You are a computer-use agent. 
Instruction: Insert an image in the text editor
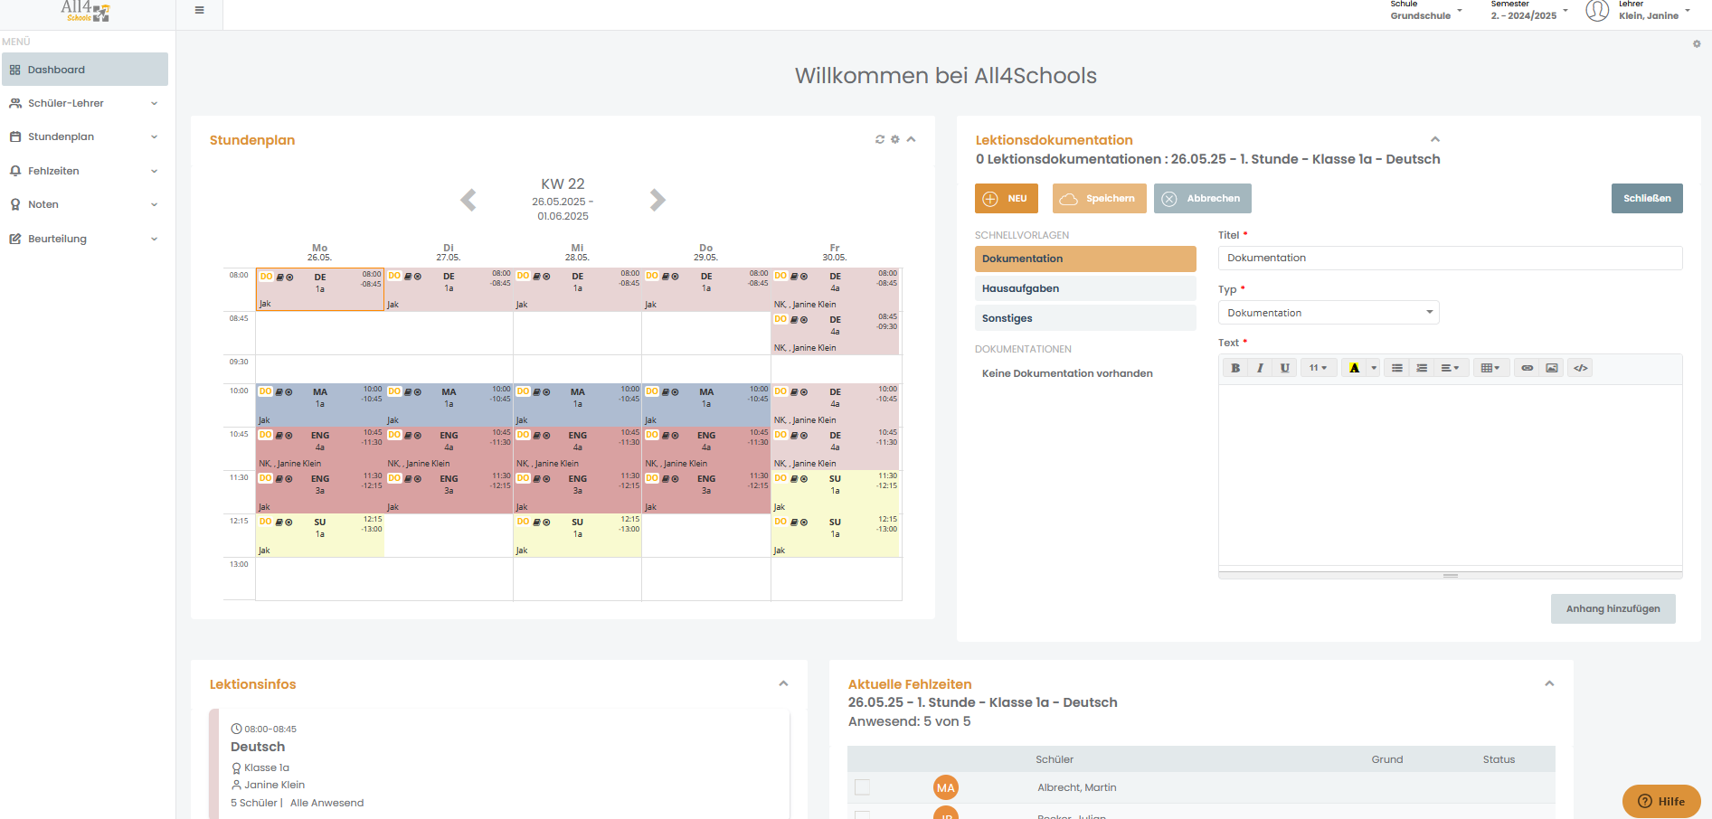[1552, 368]
